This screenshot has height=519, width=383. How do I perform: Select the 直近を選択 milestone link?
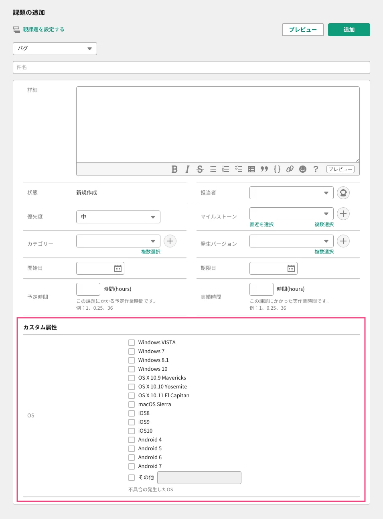click(261, 225)
